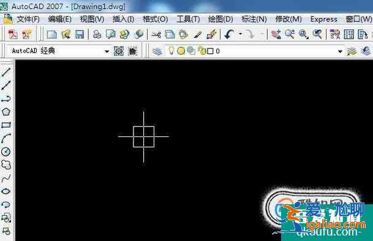Click the DesignCenter icon
The image size is (373, 241).
(x=349, y=35)
